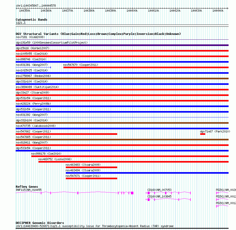Screen dimensions: 236x230
Task: Open the topmost PDZK1 transcript label
Action: click(226, 190)
